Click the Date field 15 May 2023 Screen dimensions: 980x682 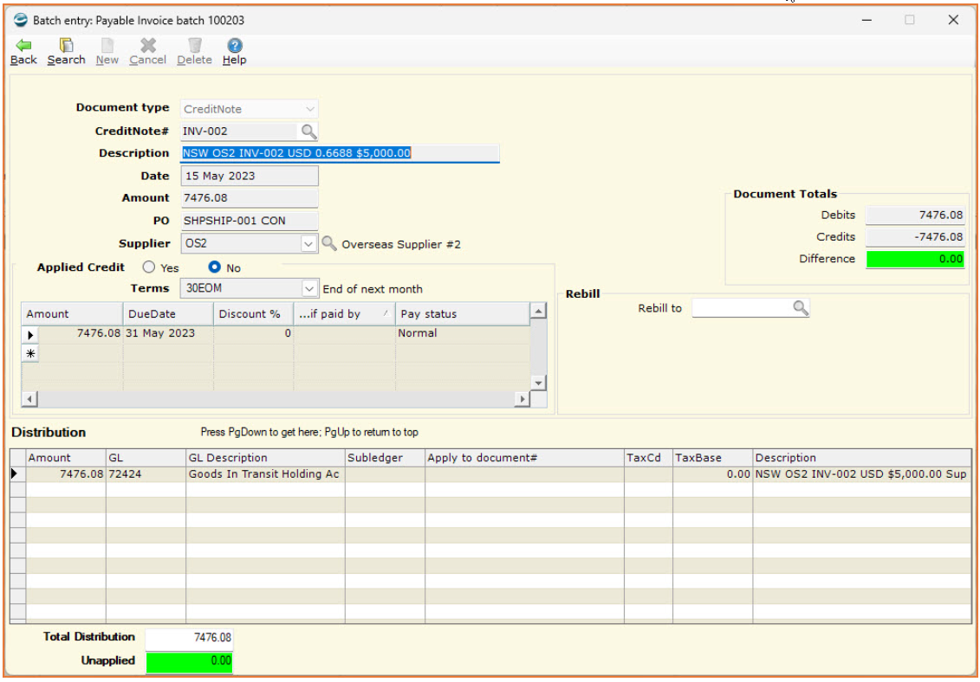click(x=250, y=176)
